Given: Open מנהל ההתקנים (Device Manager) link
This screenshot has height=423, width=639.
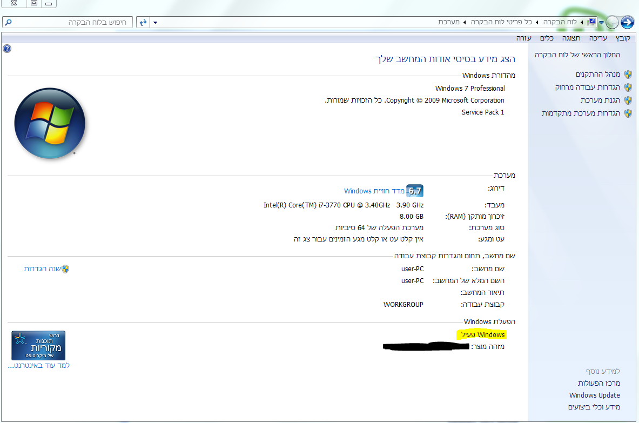Looking at the screenshot, I should 597,74.
